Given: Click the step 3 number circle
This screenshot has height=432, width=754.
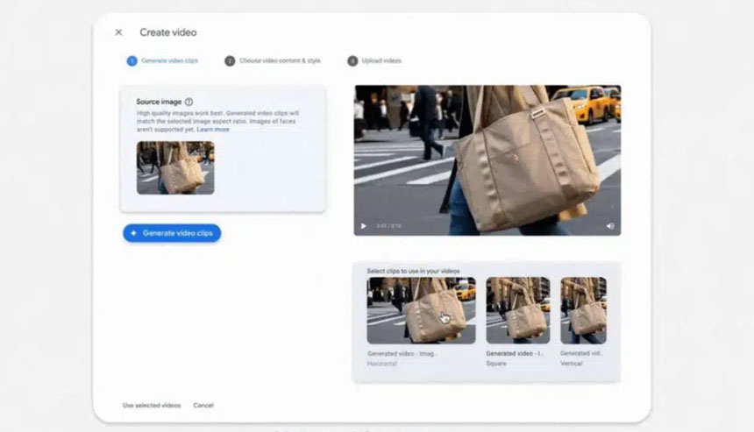Looking at the screenshot, I should click(x=352, y=61).
